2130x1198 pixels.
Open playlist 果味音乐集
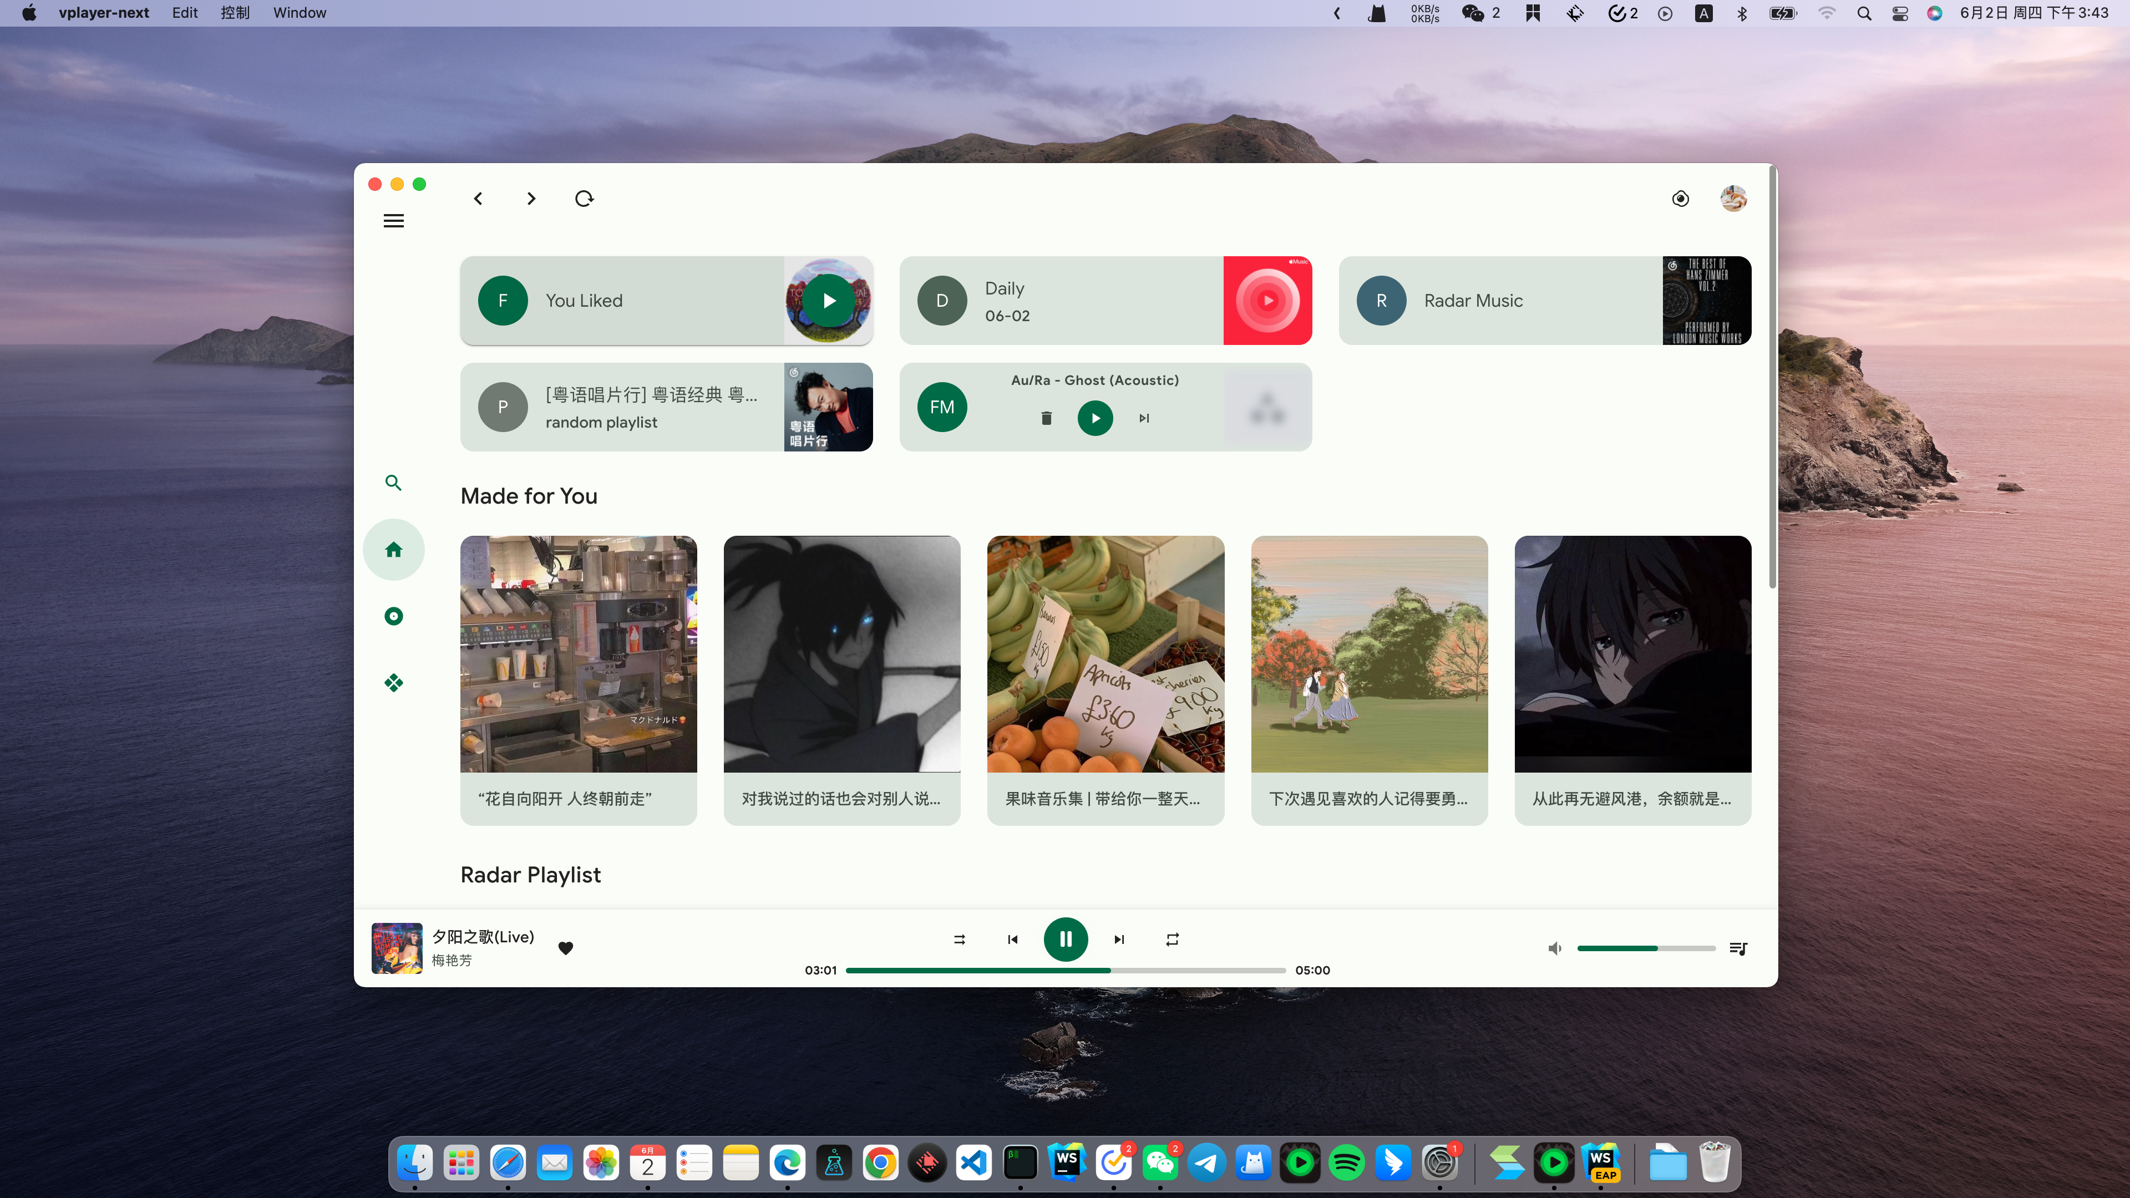pyautogui.click(x=1105, y=681)
